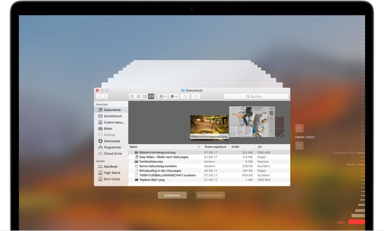Open AirDrop from the sidebar
The image size is (384, 231).
[110, 135]
